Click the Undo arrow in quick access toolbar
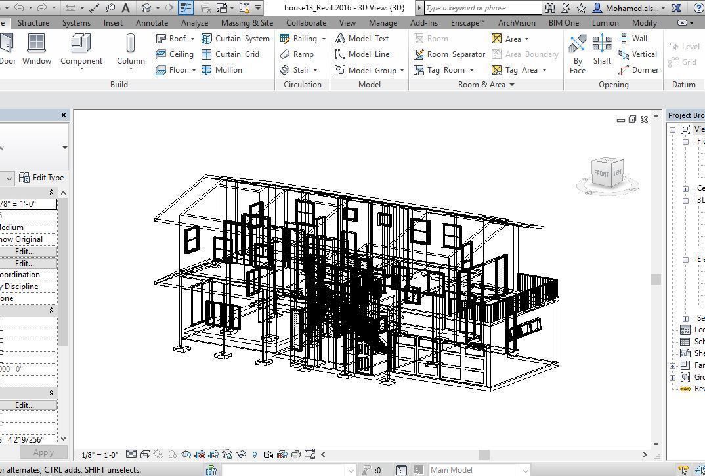 click(x=19, y=8)
